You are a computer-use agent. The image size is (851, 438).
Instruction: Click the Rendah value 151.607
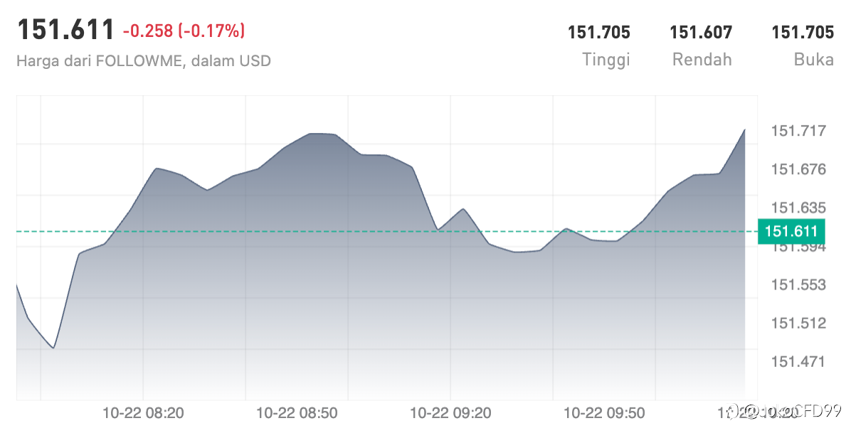(x=701, y=32)
